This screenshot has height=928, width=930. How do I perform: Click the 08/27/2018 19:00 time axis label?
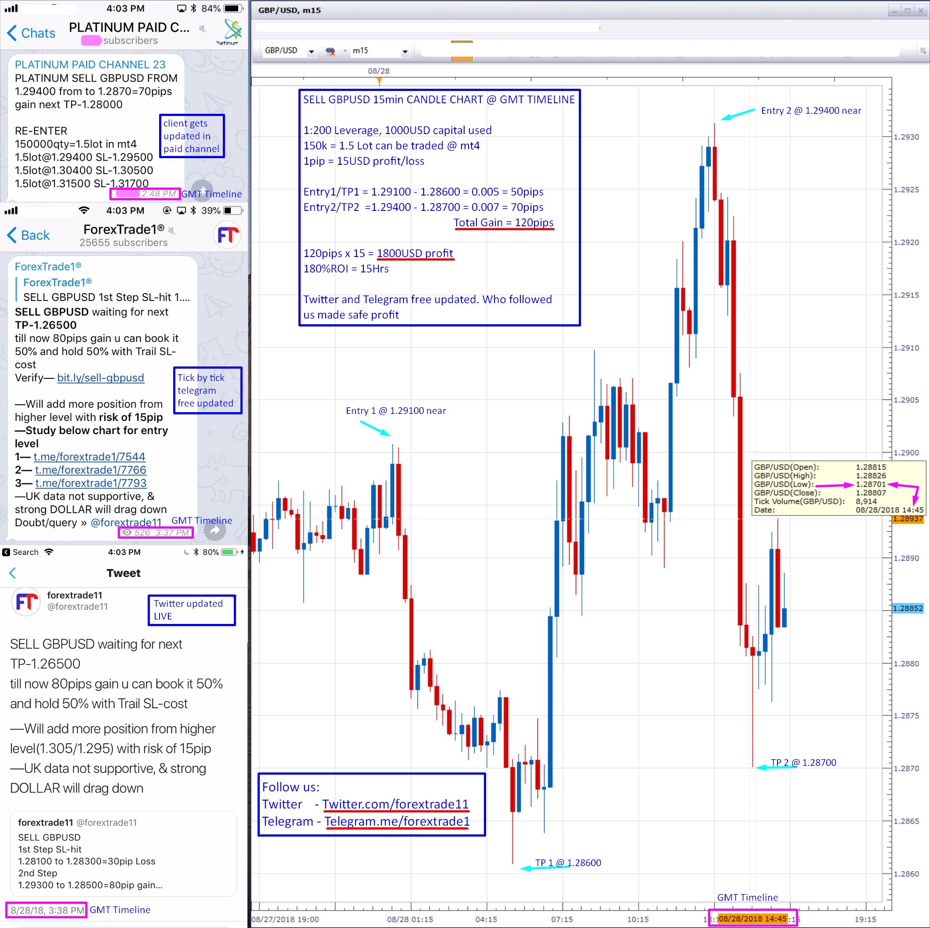coord(285,919)
